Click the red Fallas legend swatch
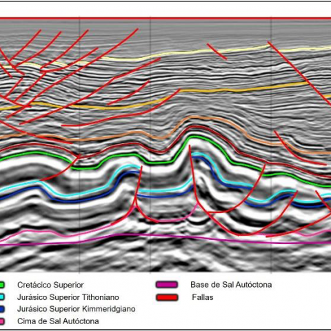331x331 pixels. tap(167, 297)
